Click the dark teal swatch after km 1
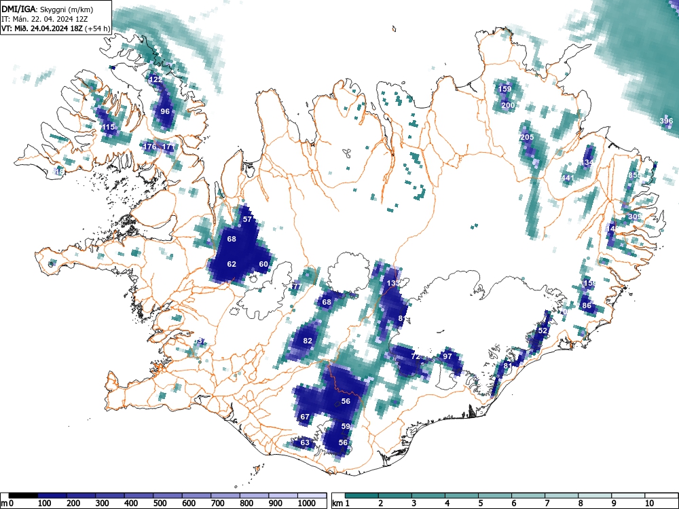 362,495
